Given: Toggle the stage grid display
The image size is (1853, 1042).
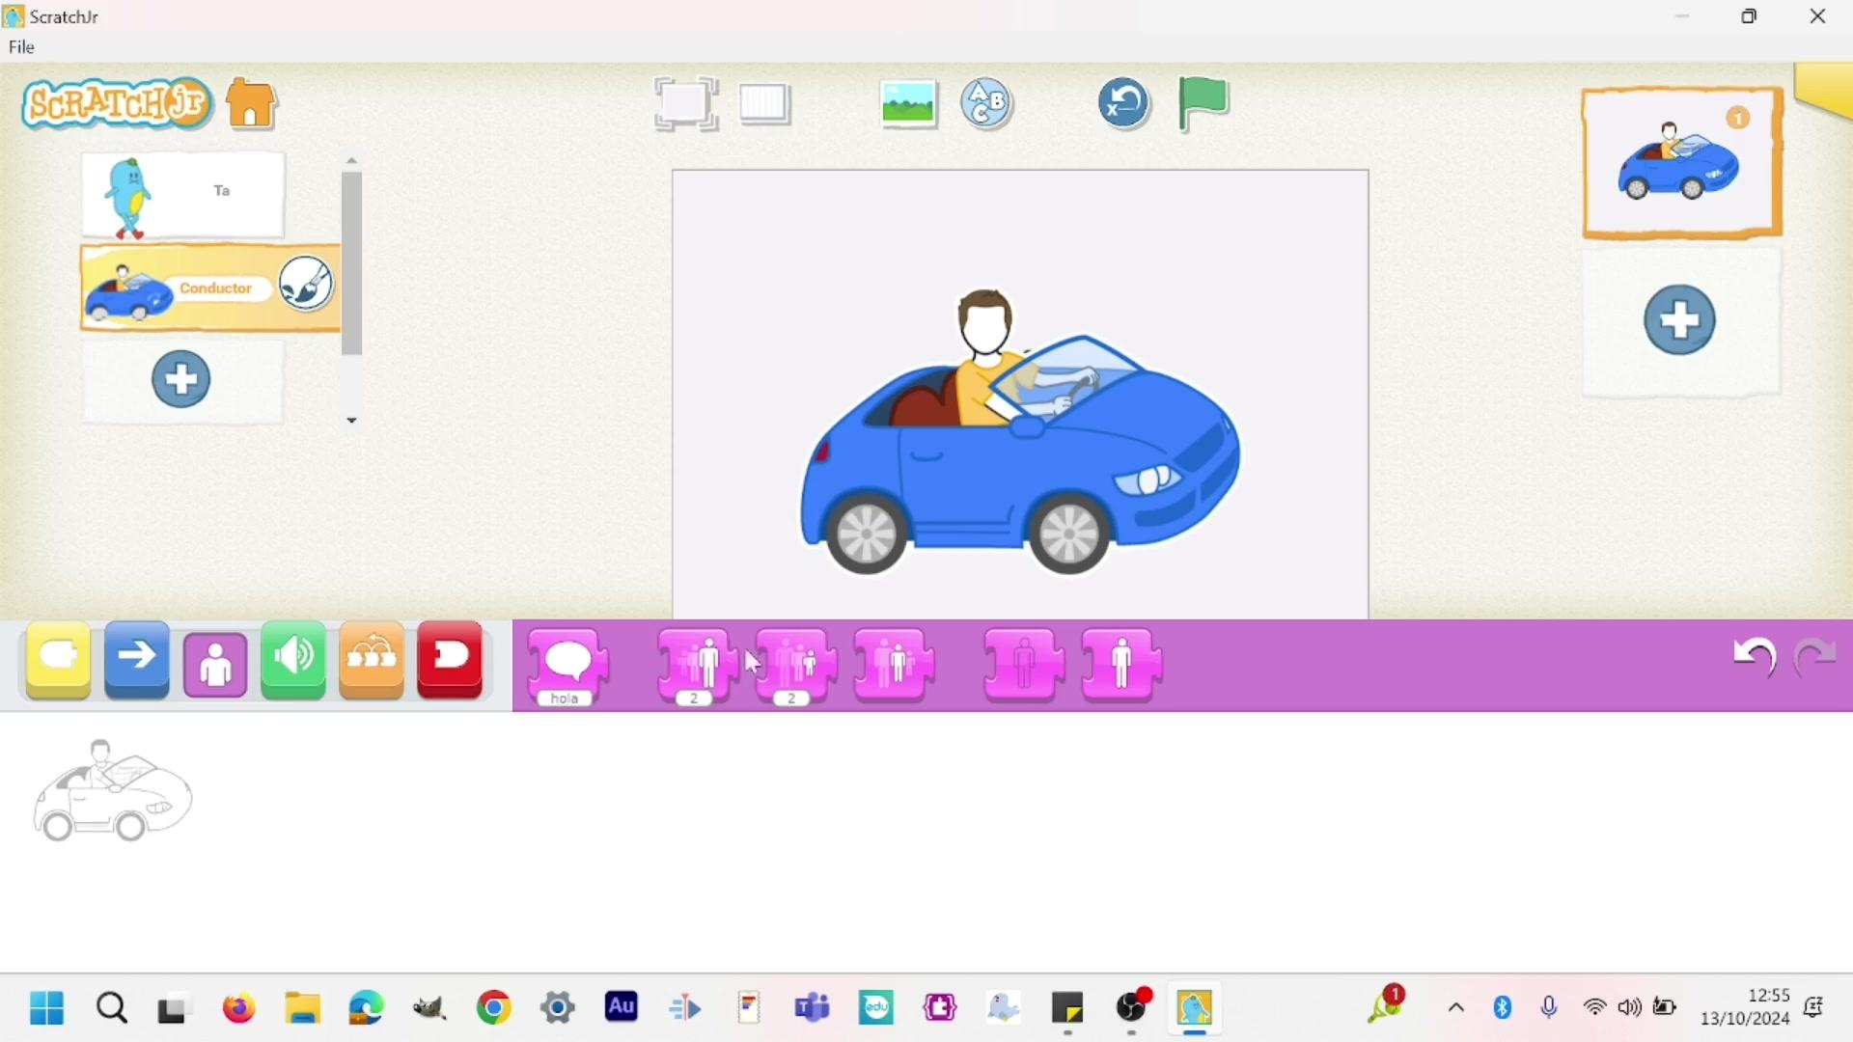Looking at the screenshot, I should [x=764, y=103].
